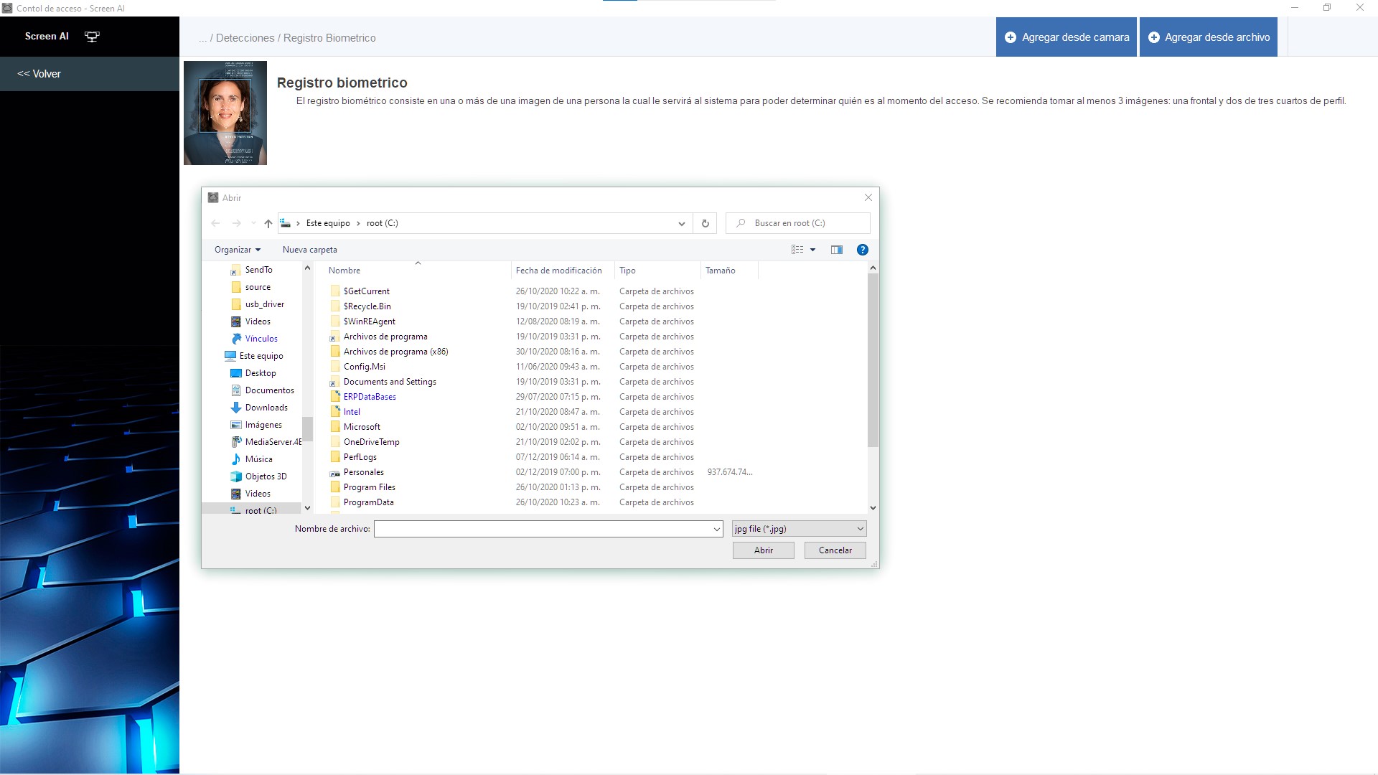Screen dimensions: 1378x775
Task: Select Objetos 3D in the navigation pane
Action: 266,476
